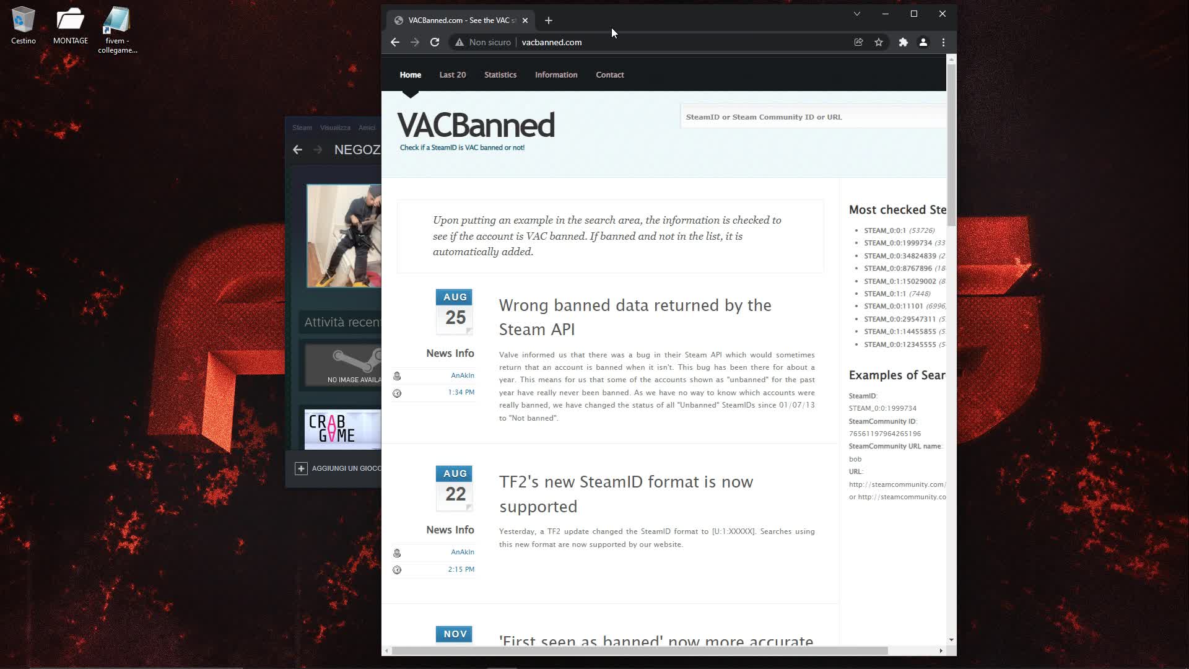Screen dimensions: 1189x669
Task: Click the Non sicuro site warning icon
Action: [x=459, y=42]
